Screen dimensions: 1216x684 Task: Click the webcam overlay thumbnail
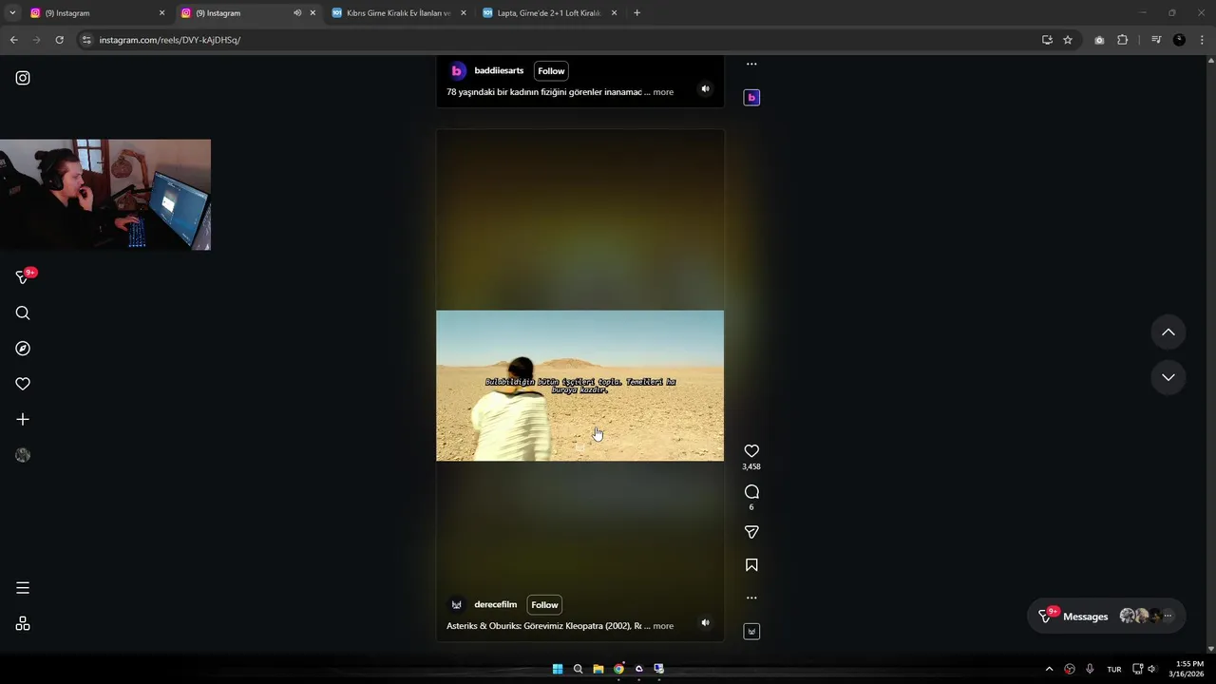click(105, 195)
